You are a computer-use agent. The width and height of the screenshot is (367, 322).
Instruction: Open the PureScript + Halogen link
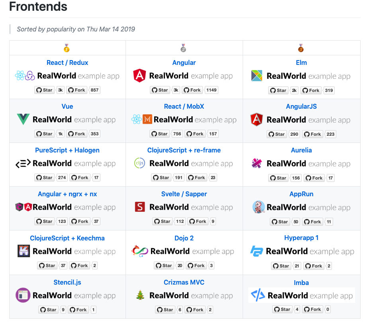(67, 150)
